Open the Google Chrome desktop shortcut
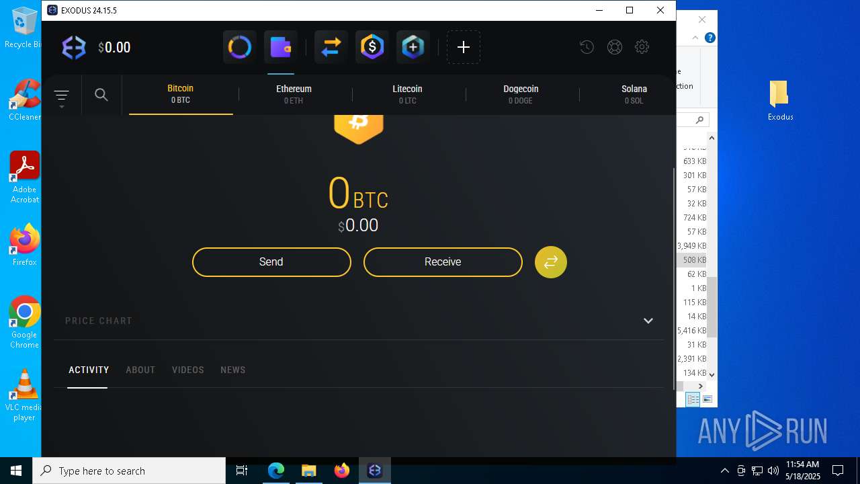 [x=24, y=323]
